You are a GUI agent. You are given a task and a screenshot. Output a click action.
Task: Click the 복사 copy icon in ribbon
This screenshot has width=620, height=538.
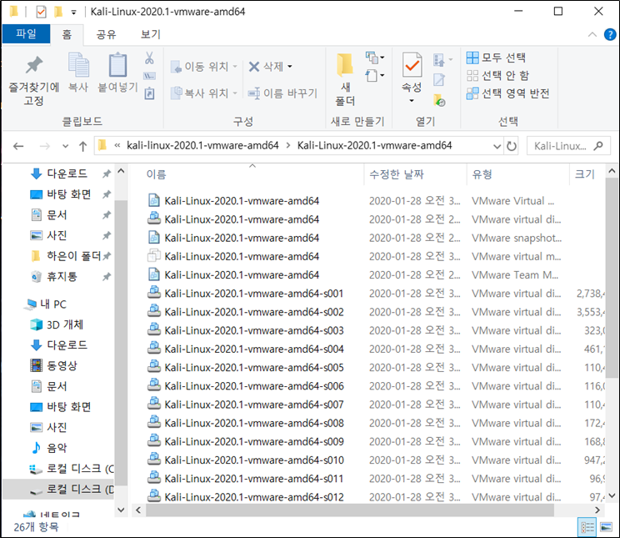[x=78, y=65]
